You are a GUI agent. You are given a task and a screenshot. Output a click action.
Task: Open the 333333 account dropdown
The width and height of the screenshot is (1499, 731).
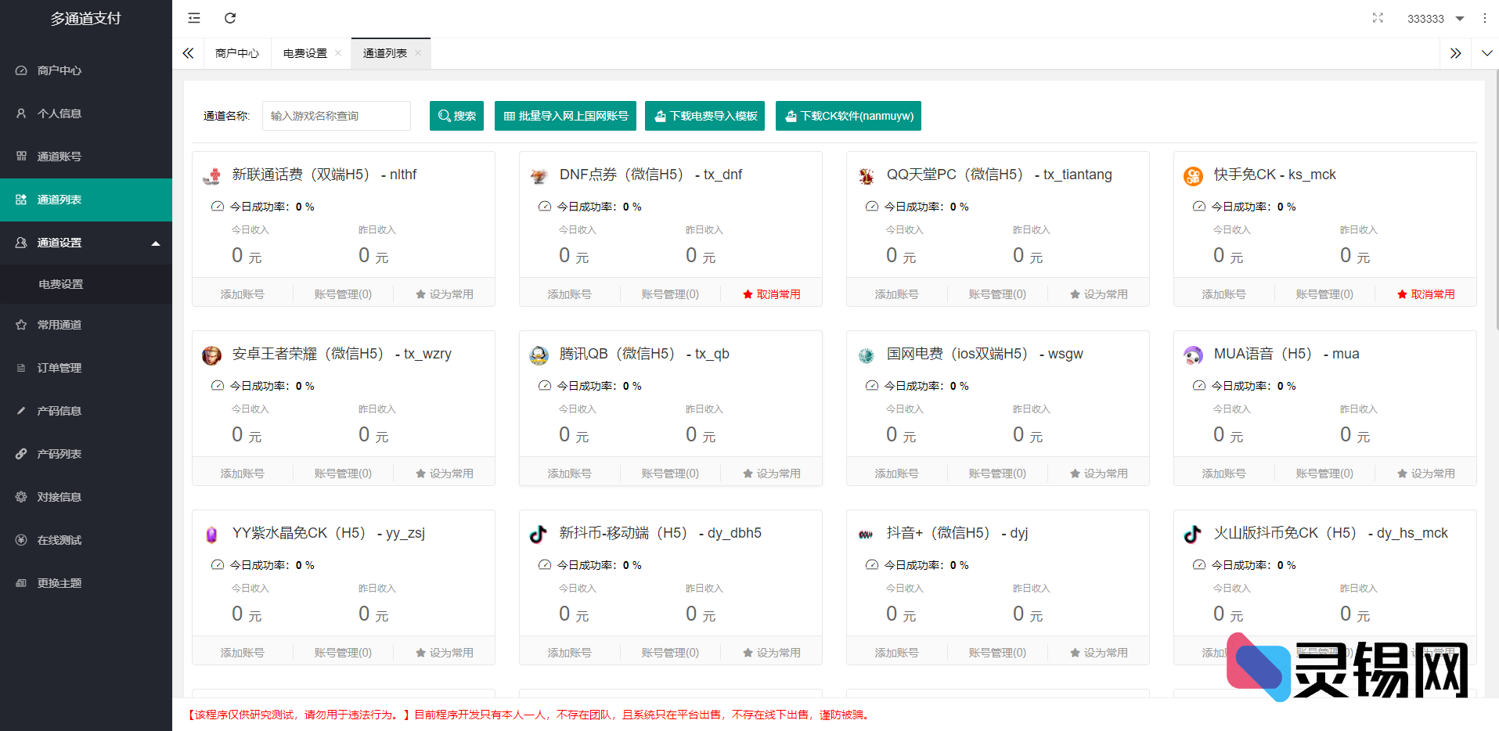coord(1435,18)
